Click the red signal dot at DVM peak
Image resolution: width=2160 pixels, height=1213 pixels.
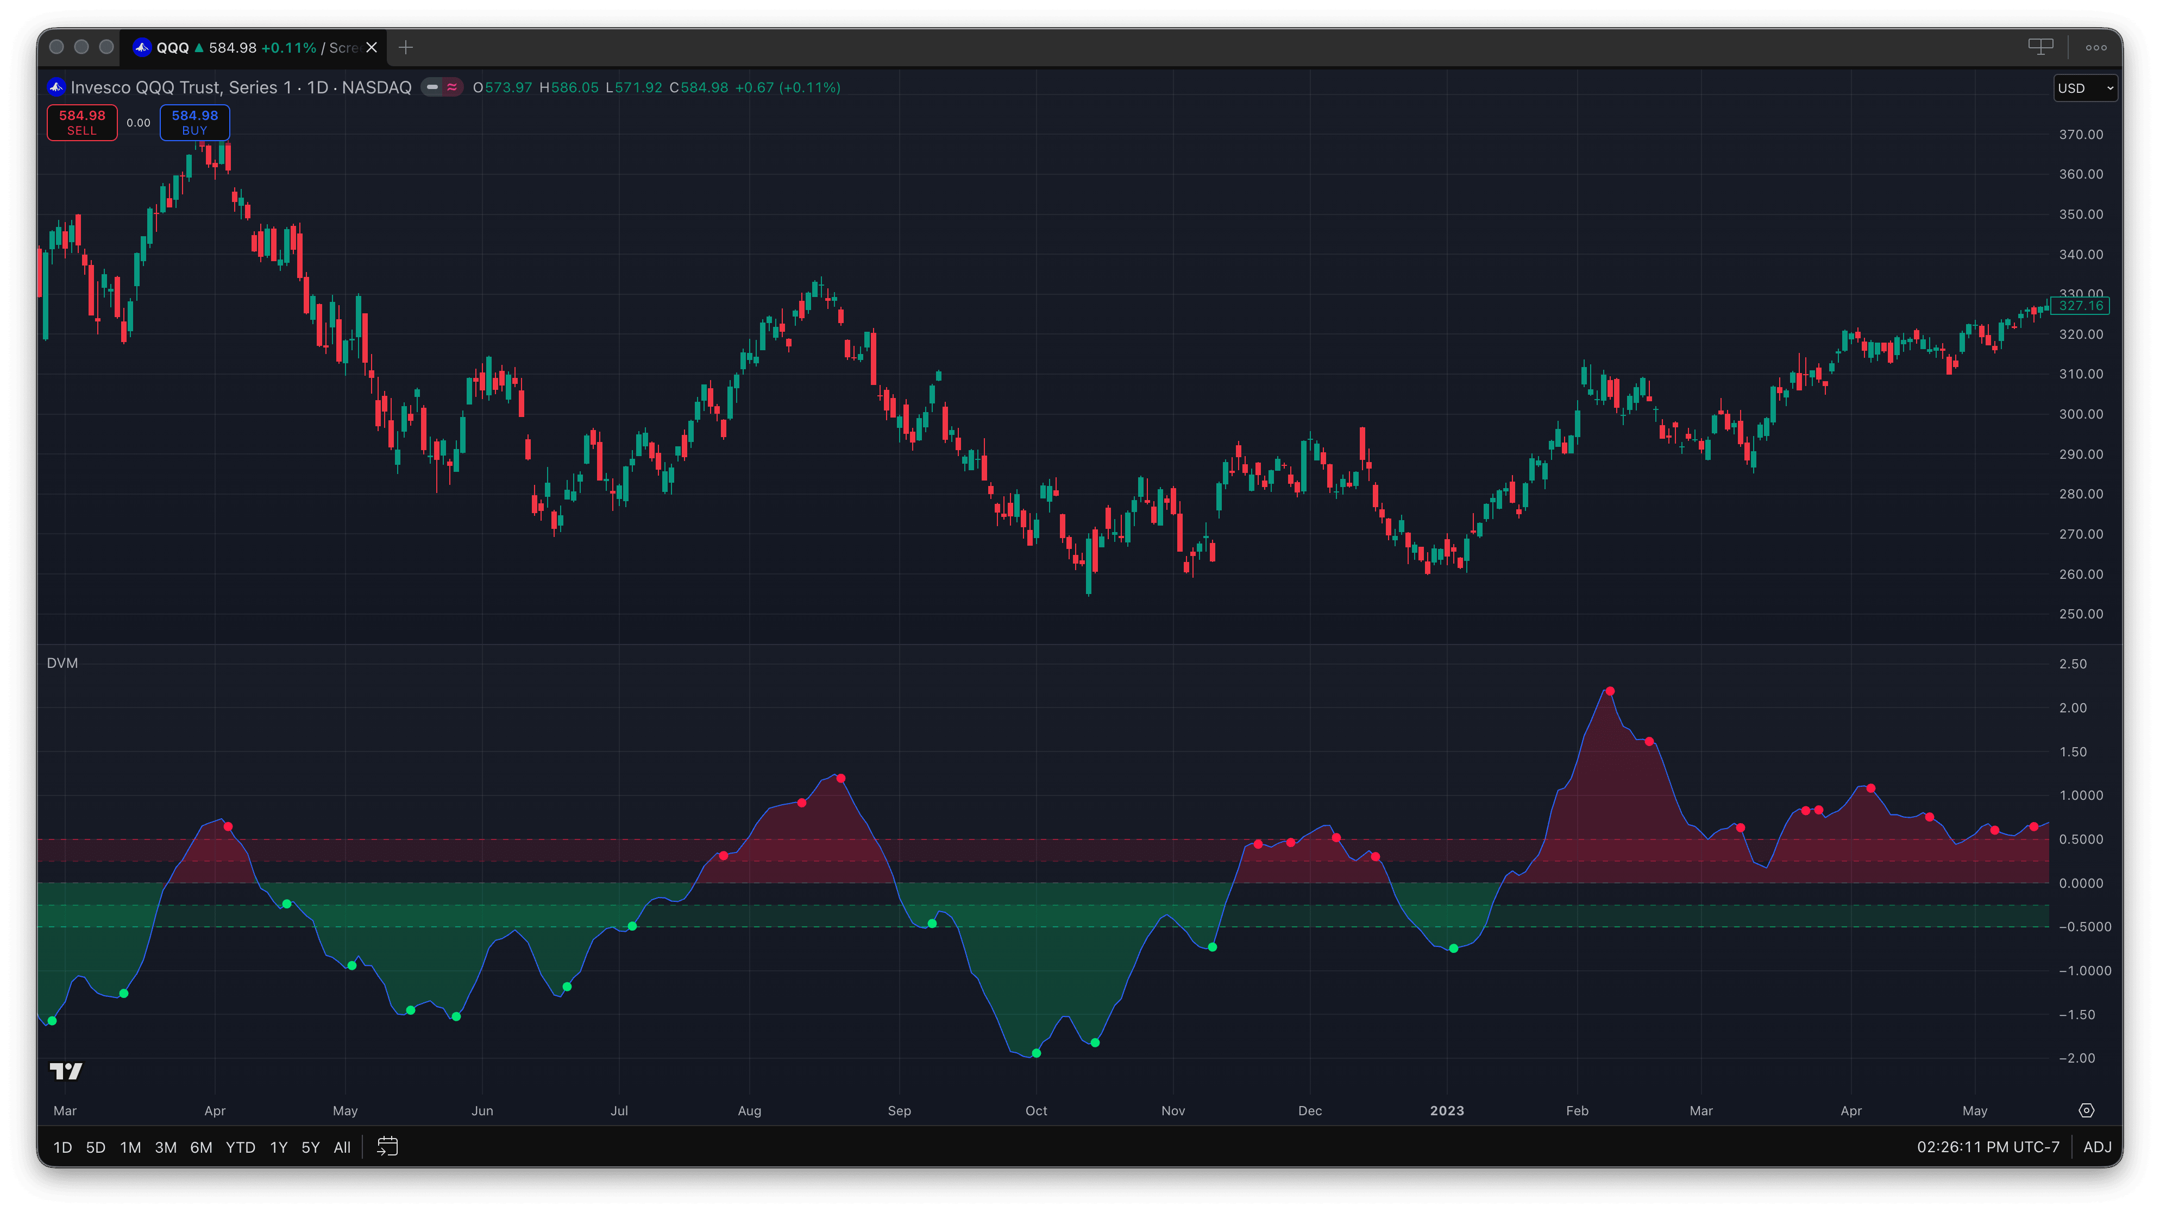(x=1609, y=692)
